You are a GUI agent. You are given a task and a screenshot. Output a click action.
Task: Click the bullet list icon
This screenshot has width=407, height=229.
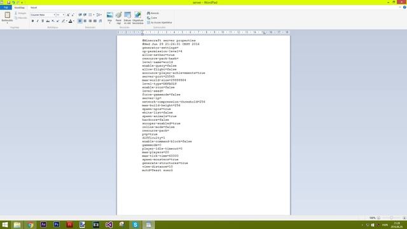point(90,15)
